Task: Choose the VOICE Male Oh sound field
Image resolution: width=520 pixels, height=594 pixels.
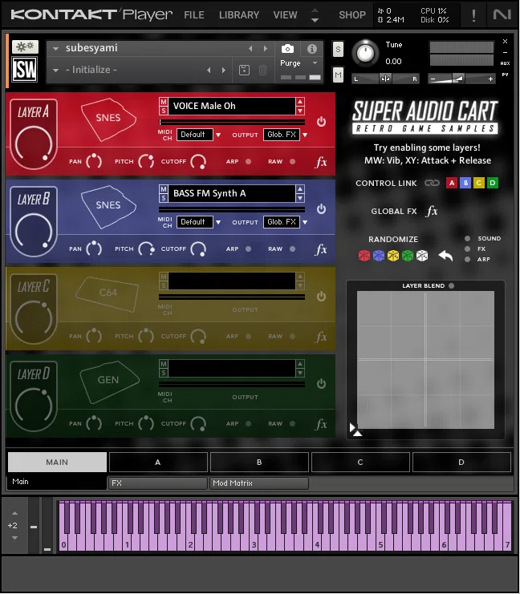Action: pos(232,106)
